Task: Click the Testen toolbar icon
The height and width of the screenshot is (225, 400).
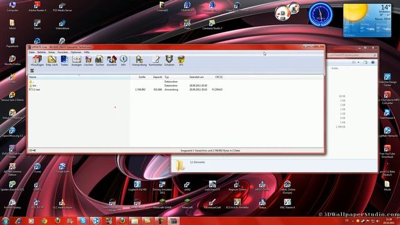Action: [x=64, y=61]
